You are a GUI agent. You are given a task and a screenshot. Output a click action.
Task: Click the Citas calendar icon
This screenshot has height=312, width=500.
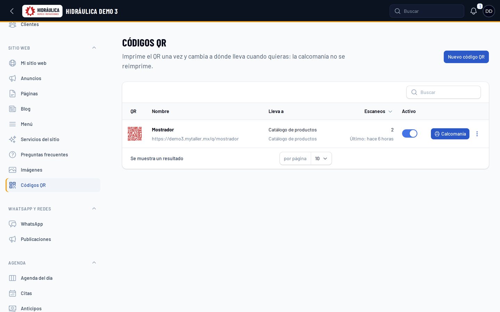pyautogui.click(x=12, y=293)
